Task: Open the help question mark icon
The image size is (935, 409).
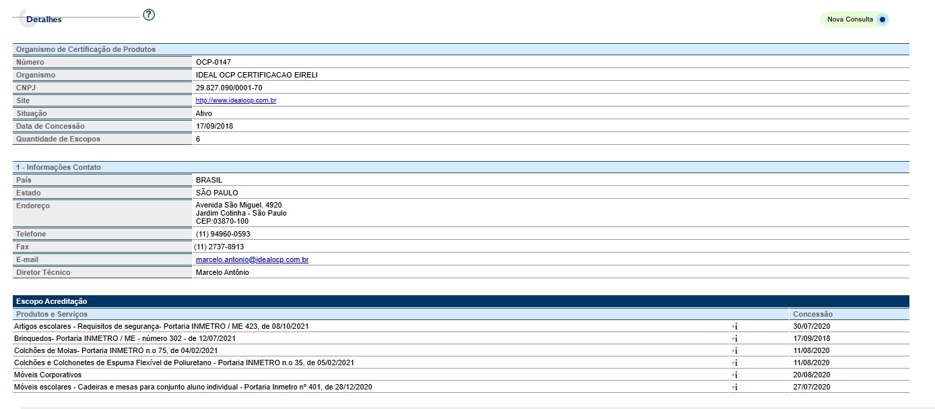Action: point(149,15)
